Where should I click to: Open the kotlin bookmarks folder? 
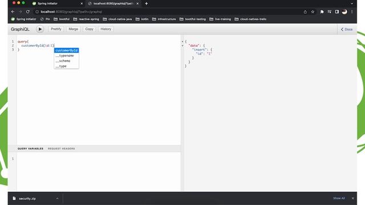(142, 19)
